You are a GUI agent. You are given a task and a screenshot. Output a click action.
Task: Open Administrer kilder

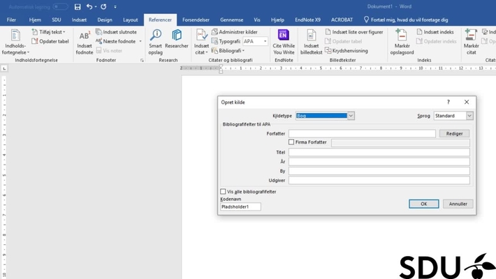click(x=235, y=32)
